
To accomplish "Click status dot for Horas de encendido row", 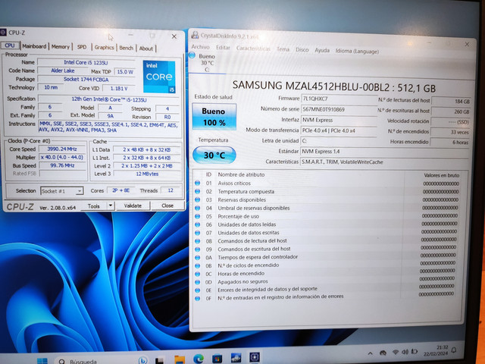I will (197, 274).
